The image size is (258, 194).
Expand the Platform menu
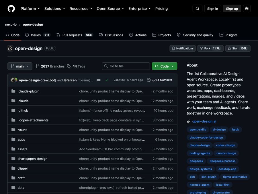30,9
